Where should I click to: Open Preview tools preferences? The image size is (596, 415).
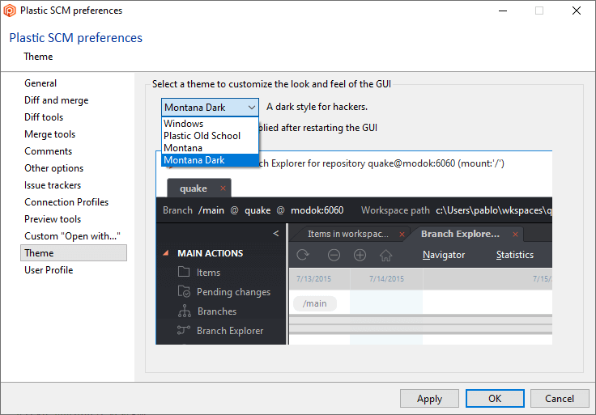tap(53, 219)
